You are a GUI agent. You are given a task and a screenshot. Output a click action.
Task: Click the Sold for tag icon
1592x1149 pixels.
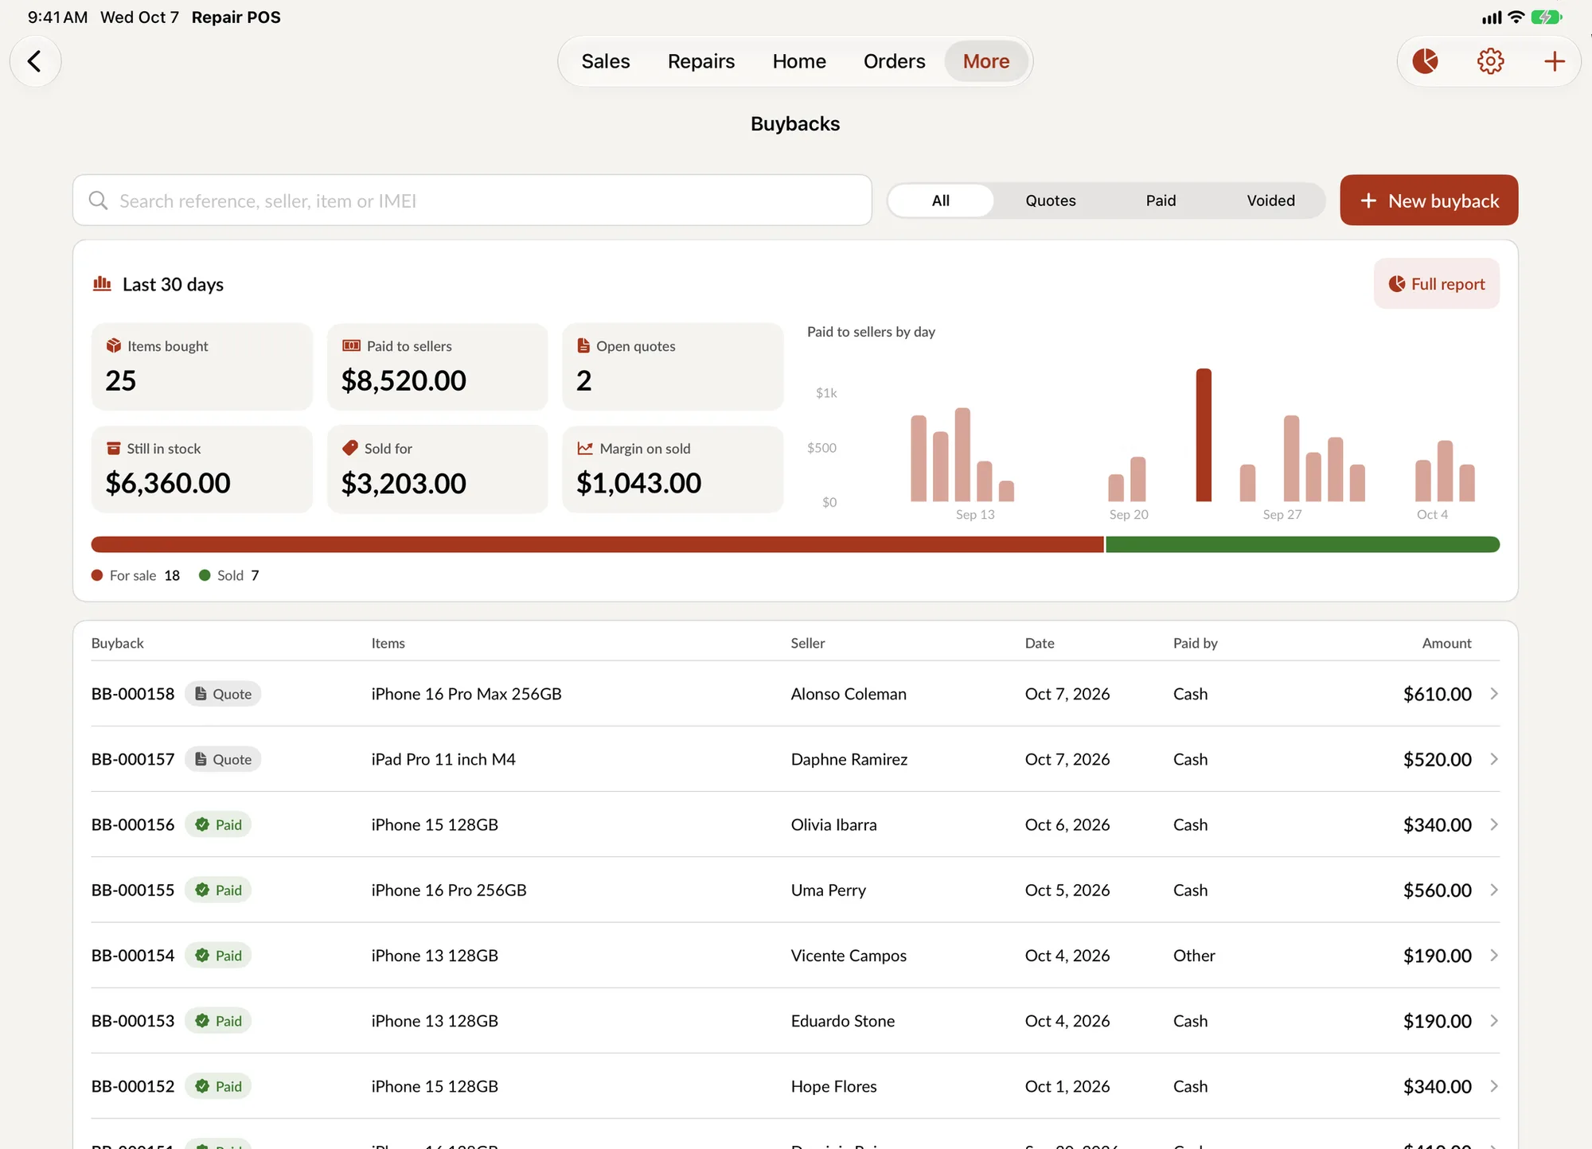coord(349,448)
